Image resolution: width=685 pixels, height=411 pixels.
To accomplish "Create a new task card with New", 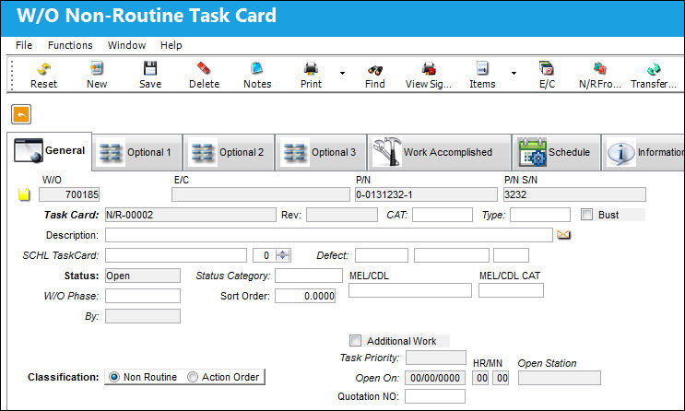I will point(97,75).
